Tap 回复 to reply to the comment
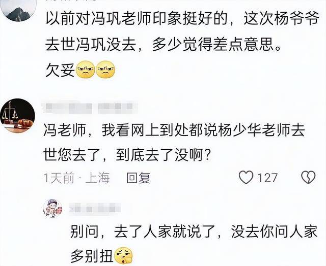 coord(139,178)
